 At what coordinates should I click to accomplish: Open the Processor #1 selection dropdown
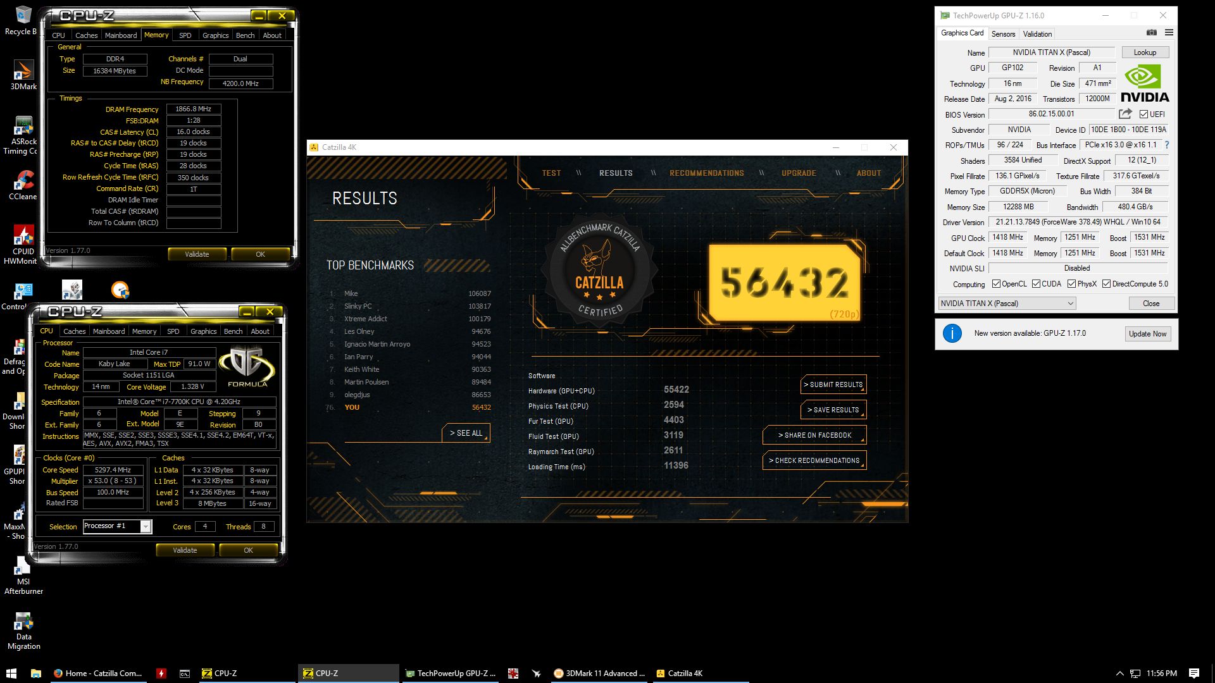point(118,526)
